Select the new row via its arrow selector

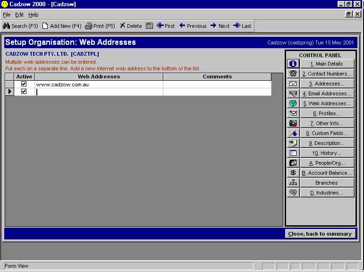coord(9,92)
